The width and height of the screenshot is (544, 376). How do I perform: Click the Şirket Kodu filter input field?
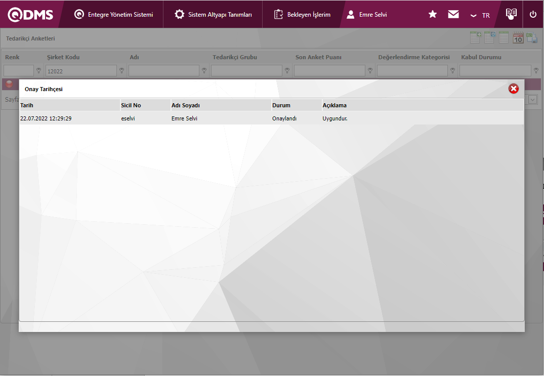tap(81, 71)
